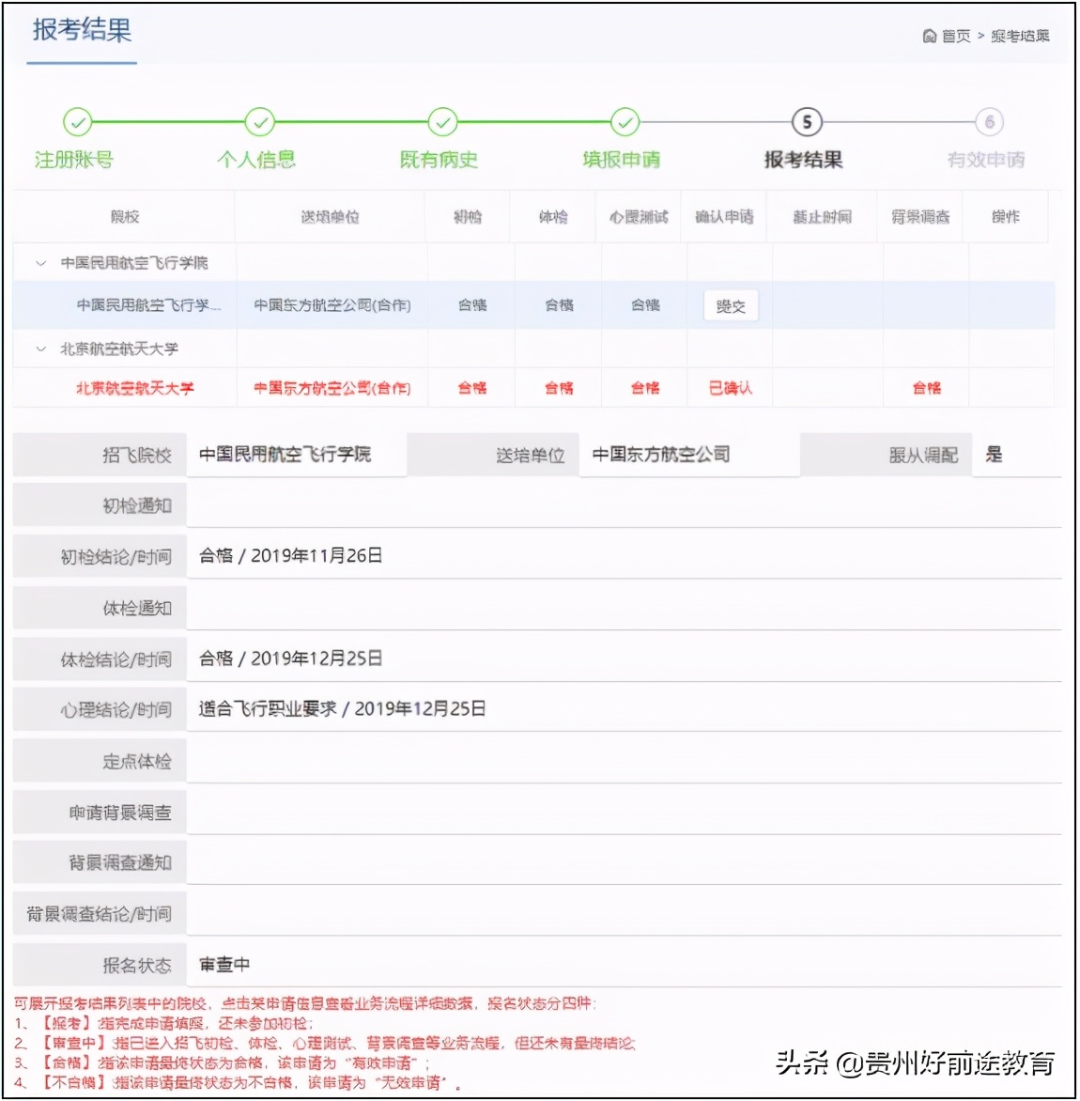Click the home icon in the breadcrumb
The height and width of the screenshot is (1101, 1080).
[x=929, y=37]
